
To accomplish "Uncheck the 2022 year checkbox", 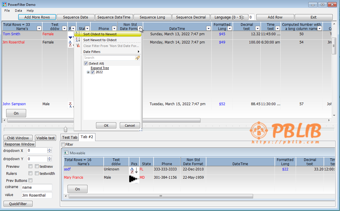I will point(93,72).
